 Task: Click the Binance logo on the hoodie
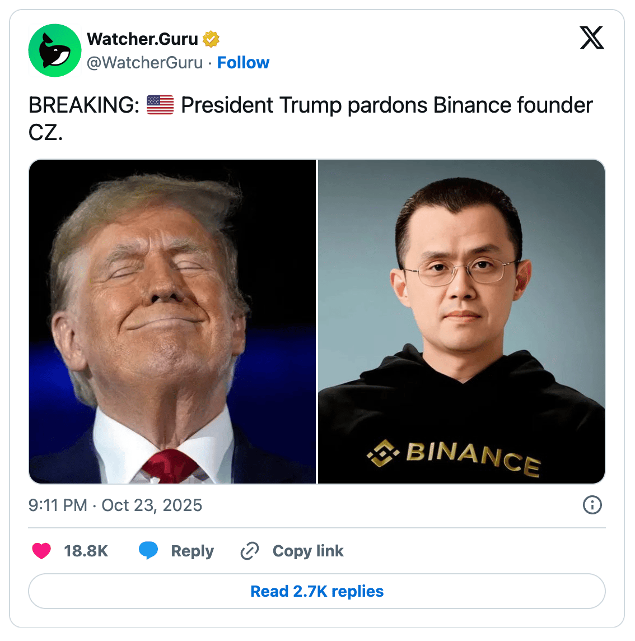[x=454, y=457]
